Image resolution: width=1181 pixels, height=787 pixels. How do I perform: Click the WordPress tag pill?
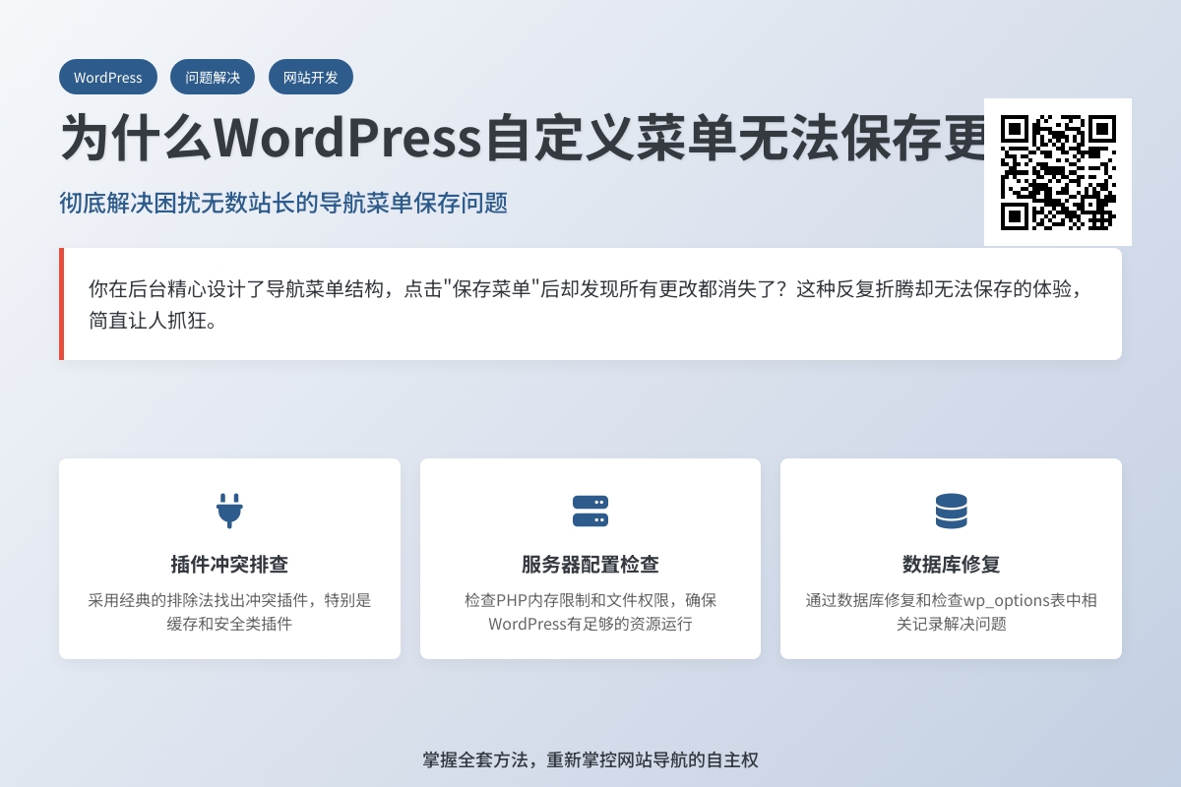tap(107, 77)
